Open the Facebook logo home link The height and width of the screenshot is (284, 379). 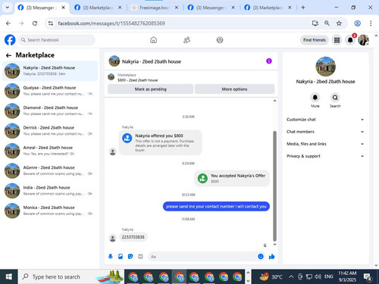point(10,40)
